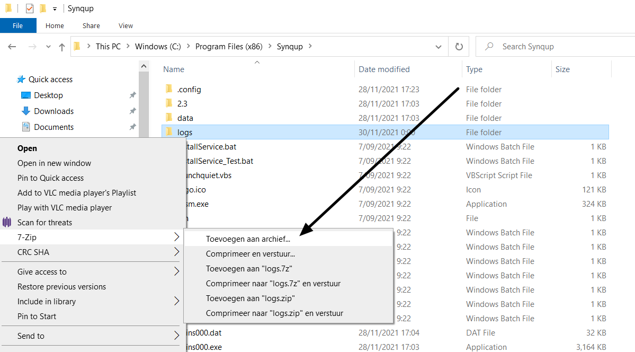Choose Open in new window
This screenshot has height=352, width=635.
pyautogui.click(x=92, y=163)
